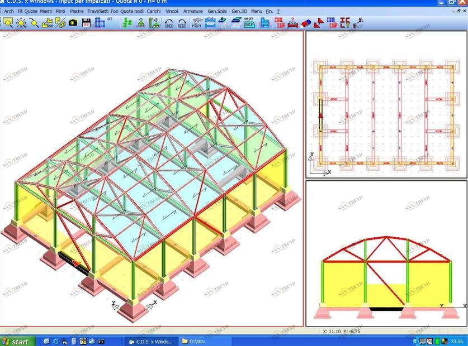This screenshot has width=468, height=346.
Task: Click the green 1-2-3 numbering icon
Action: 127,23
